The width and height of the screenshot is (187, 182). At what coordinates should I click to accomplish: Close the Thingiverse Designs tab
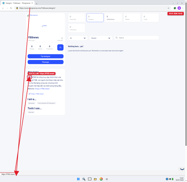(x=32, y=3)
